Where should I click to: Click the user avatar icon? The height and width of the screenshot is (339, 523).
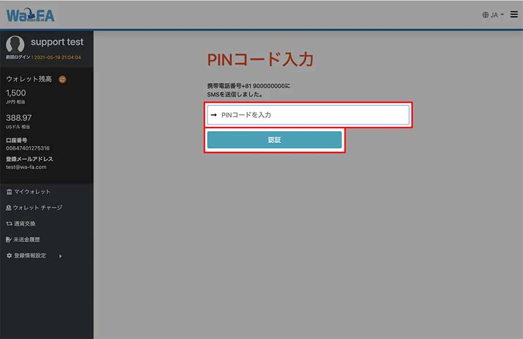coord(15,44)
